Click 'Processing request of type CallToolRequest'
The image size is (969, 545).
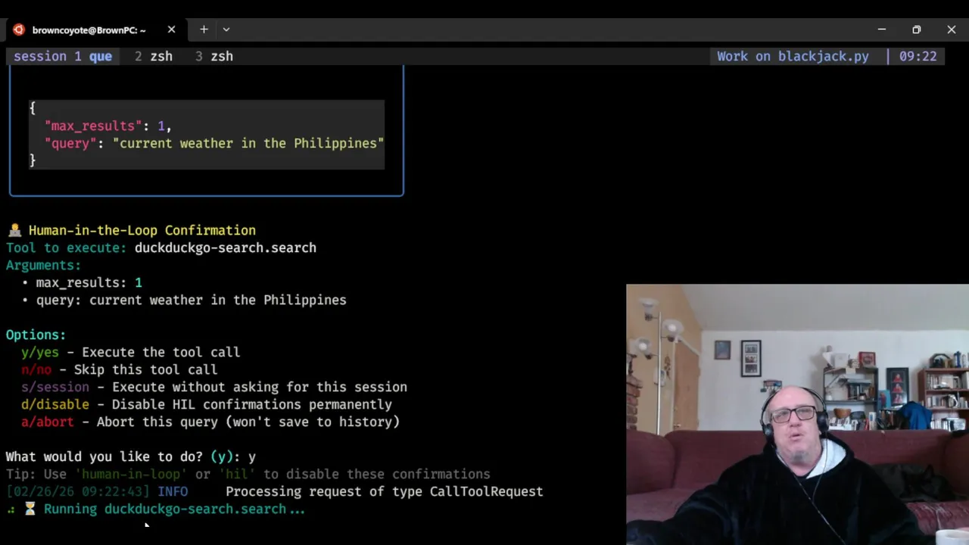(384, 491)
